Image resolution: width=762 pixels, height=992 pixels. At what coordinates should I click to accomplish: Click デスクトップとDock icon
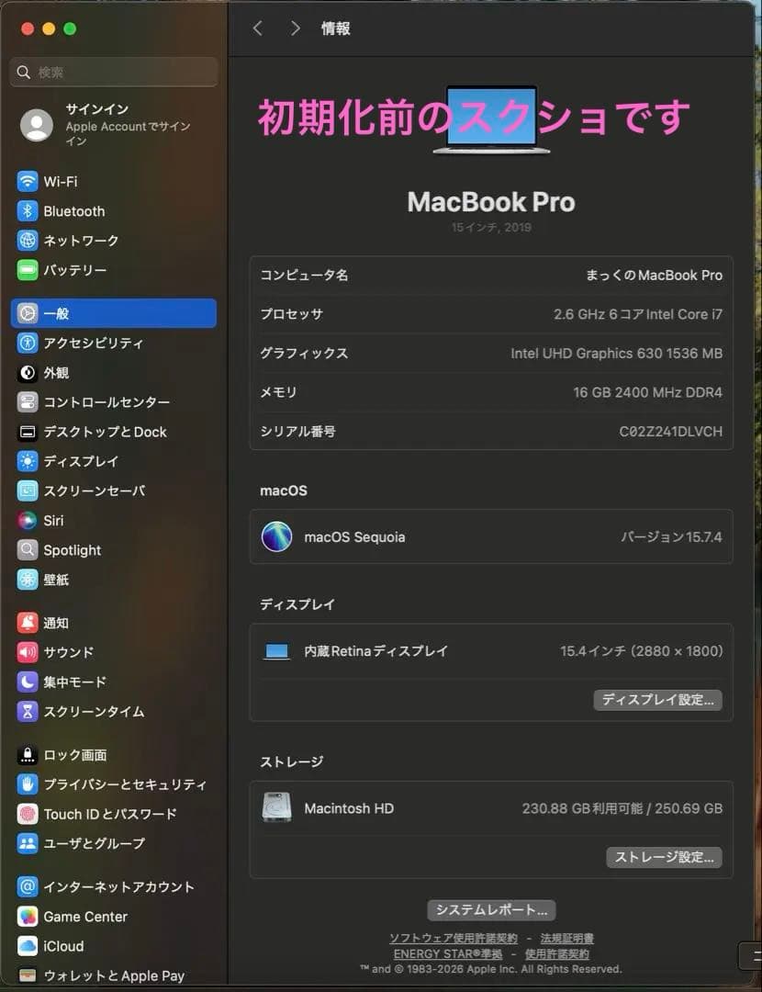(x=28, y=432)
